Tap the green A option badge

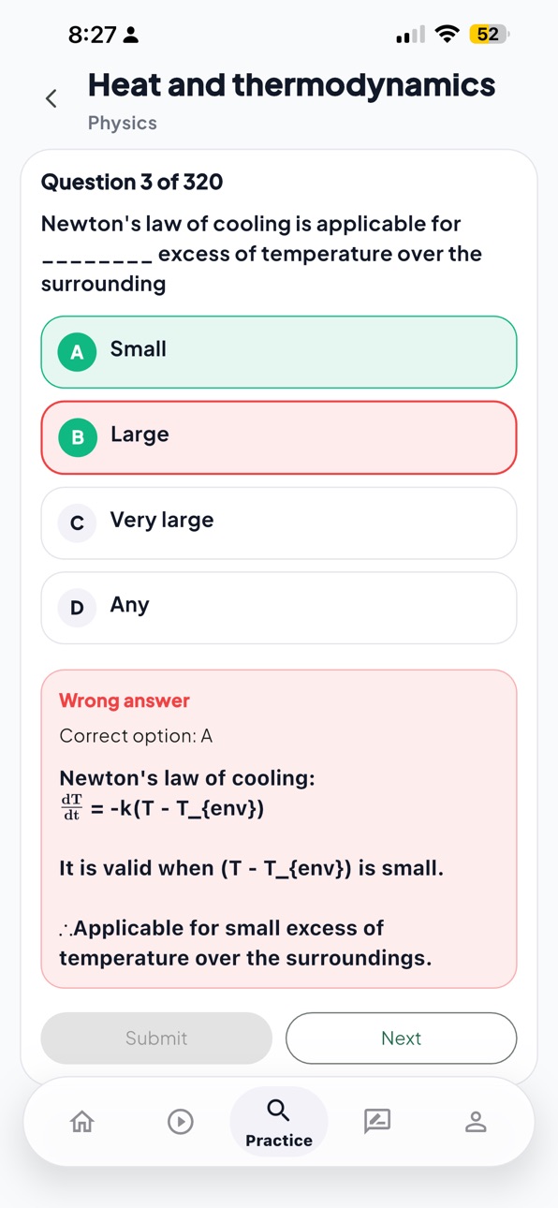coord(77,352)
